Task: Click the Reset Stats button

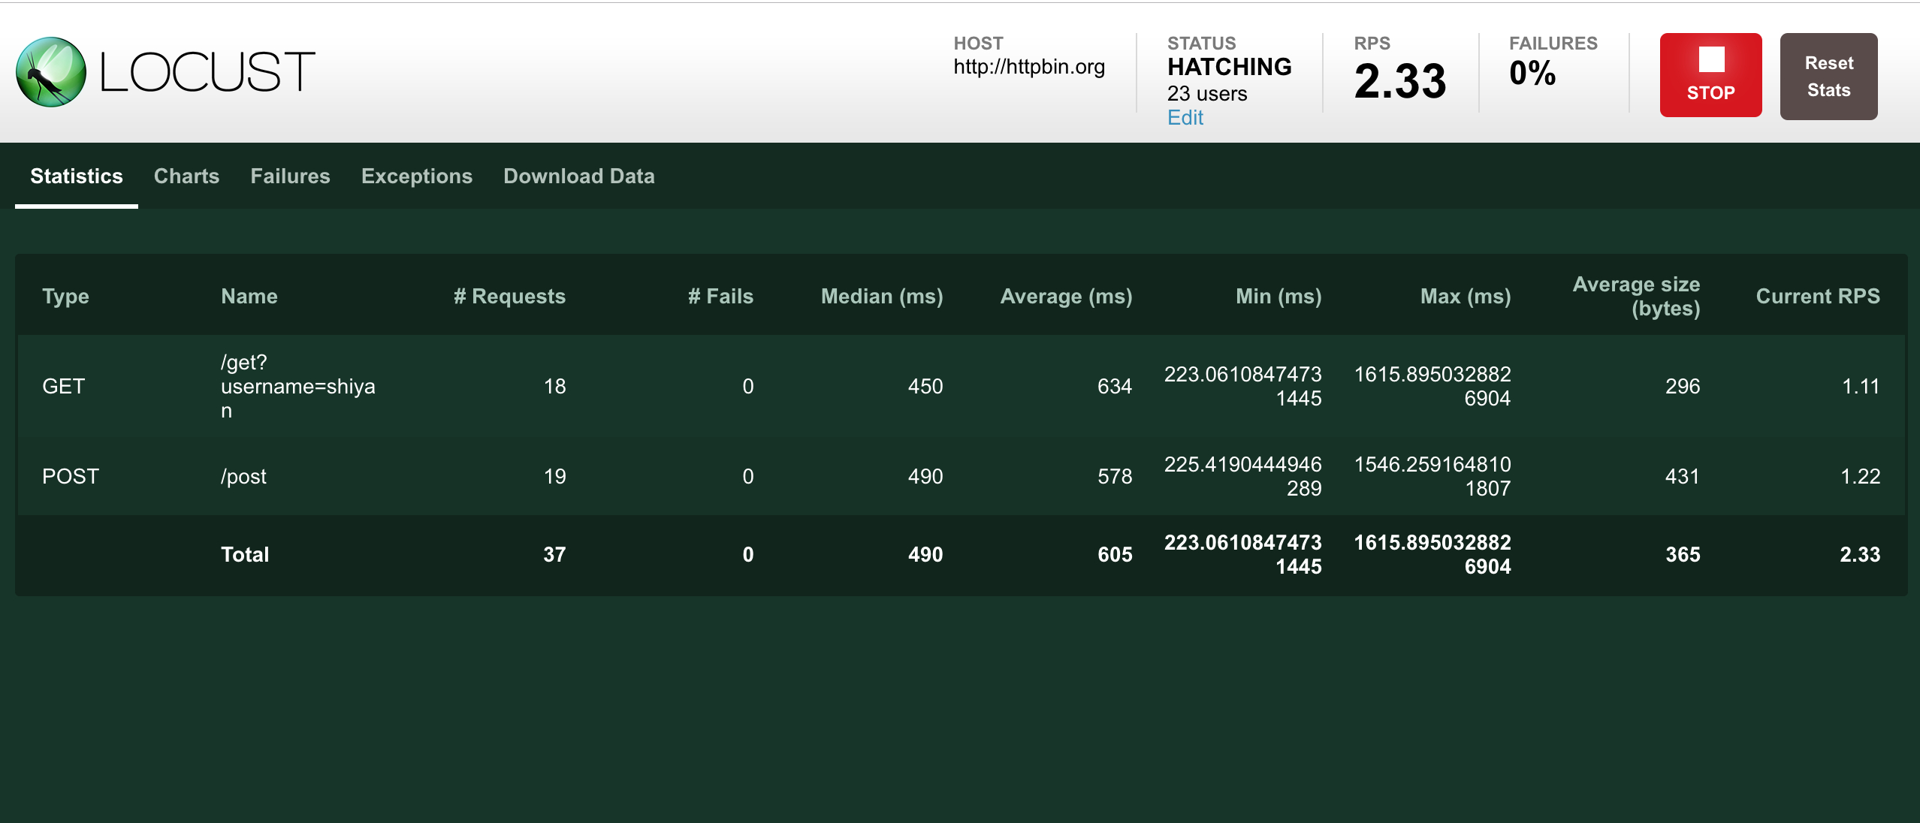Action: (1828, 77)
